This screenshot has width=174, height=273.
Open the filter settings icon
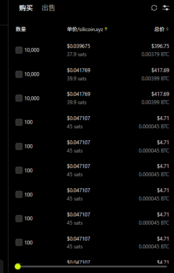166,8
